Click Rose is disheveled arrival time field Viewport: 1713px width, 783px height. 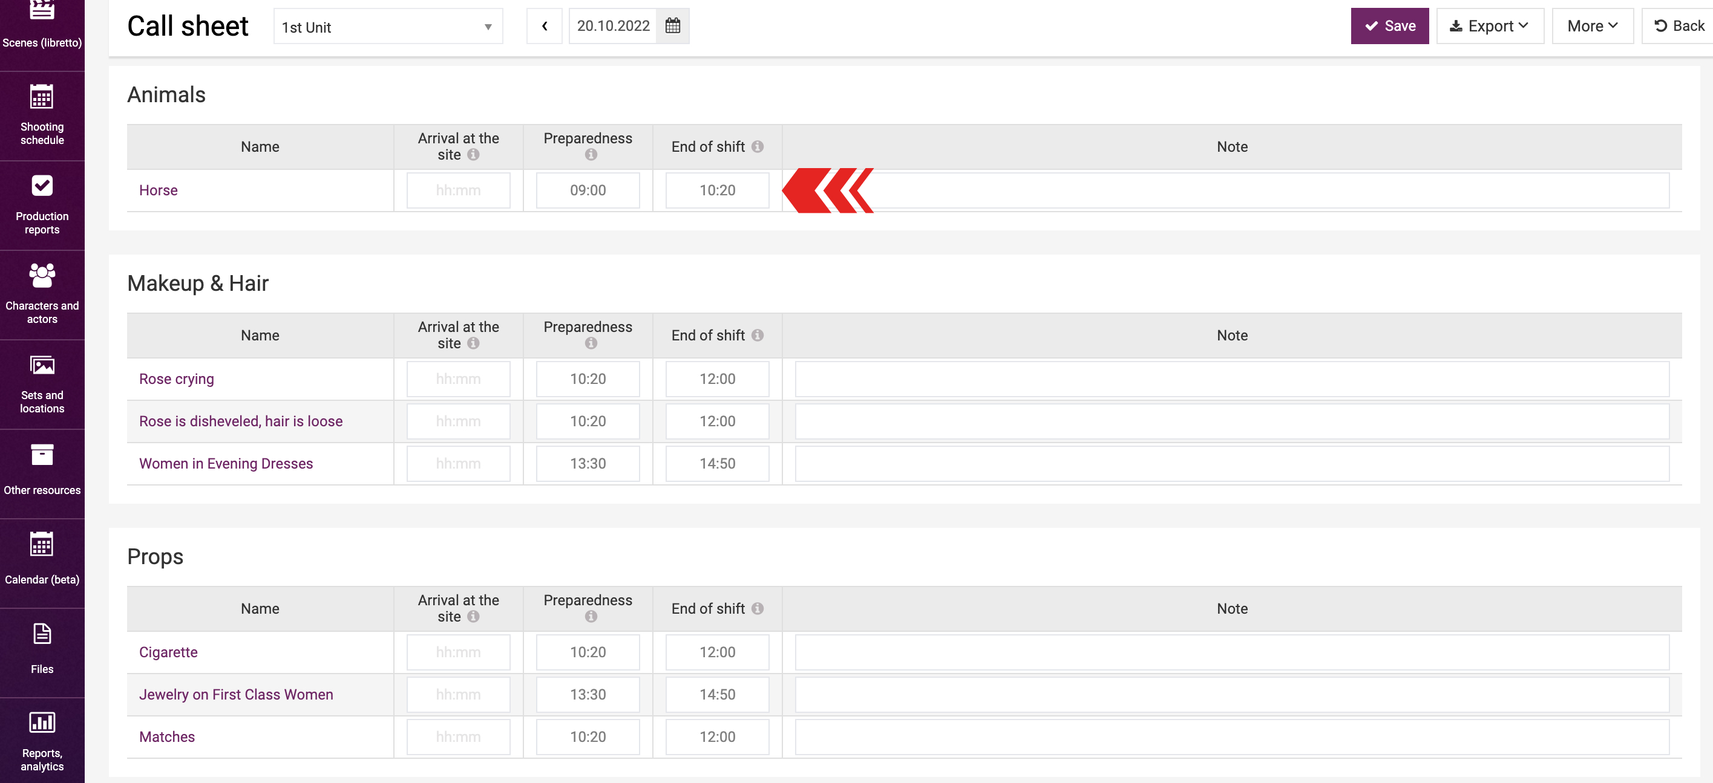point(458,421)
